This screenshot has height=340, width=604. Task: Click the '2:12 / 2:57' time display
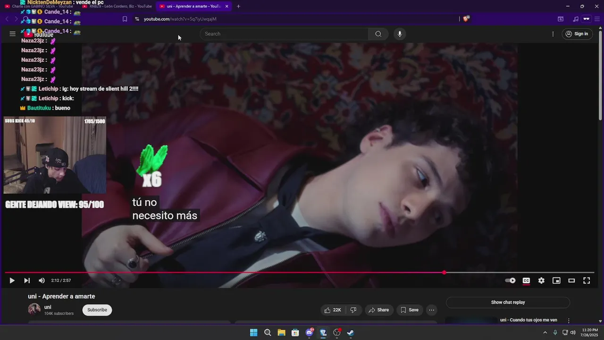point(61,280)
